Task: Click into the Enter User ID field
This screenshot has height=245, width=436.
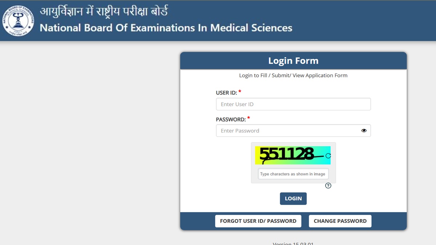Action: pyautogui.click(x=293, y=104)
